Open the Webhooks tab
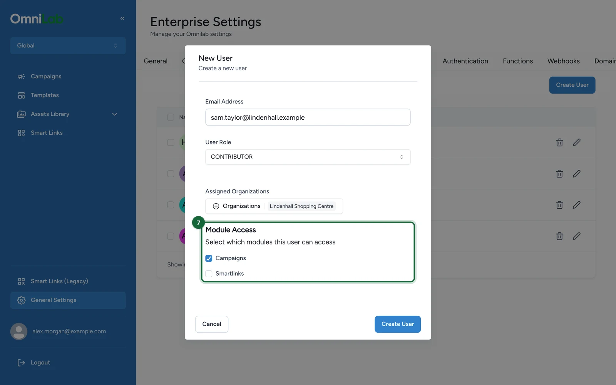 coord(563,61)
